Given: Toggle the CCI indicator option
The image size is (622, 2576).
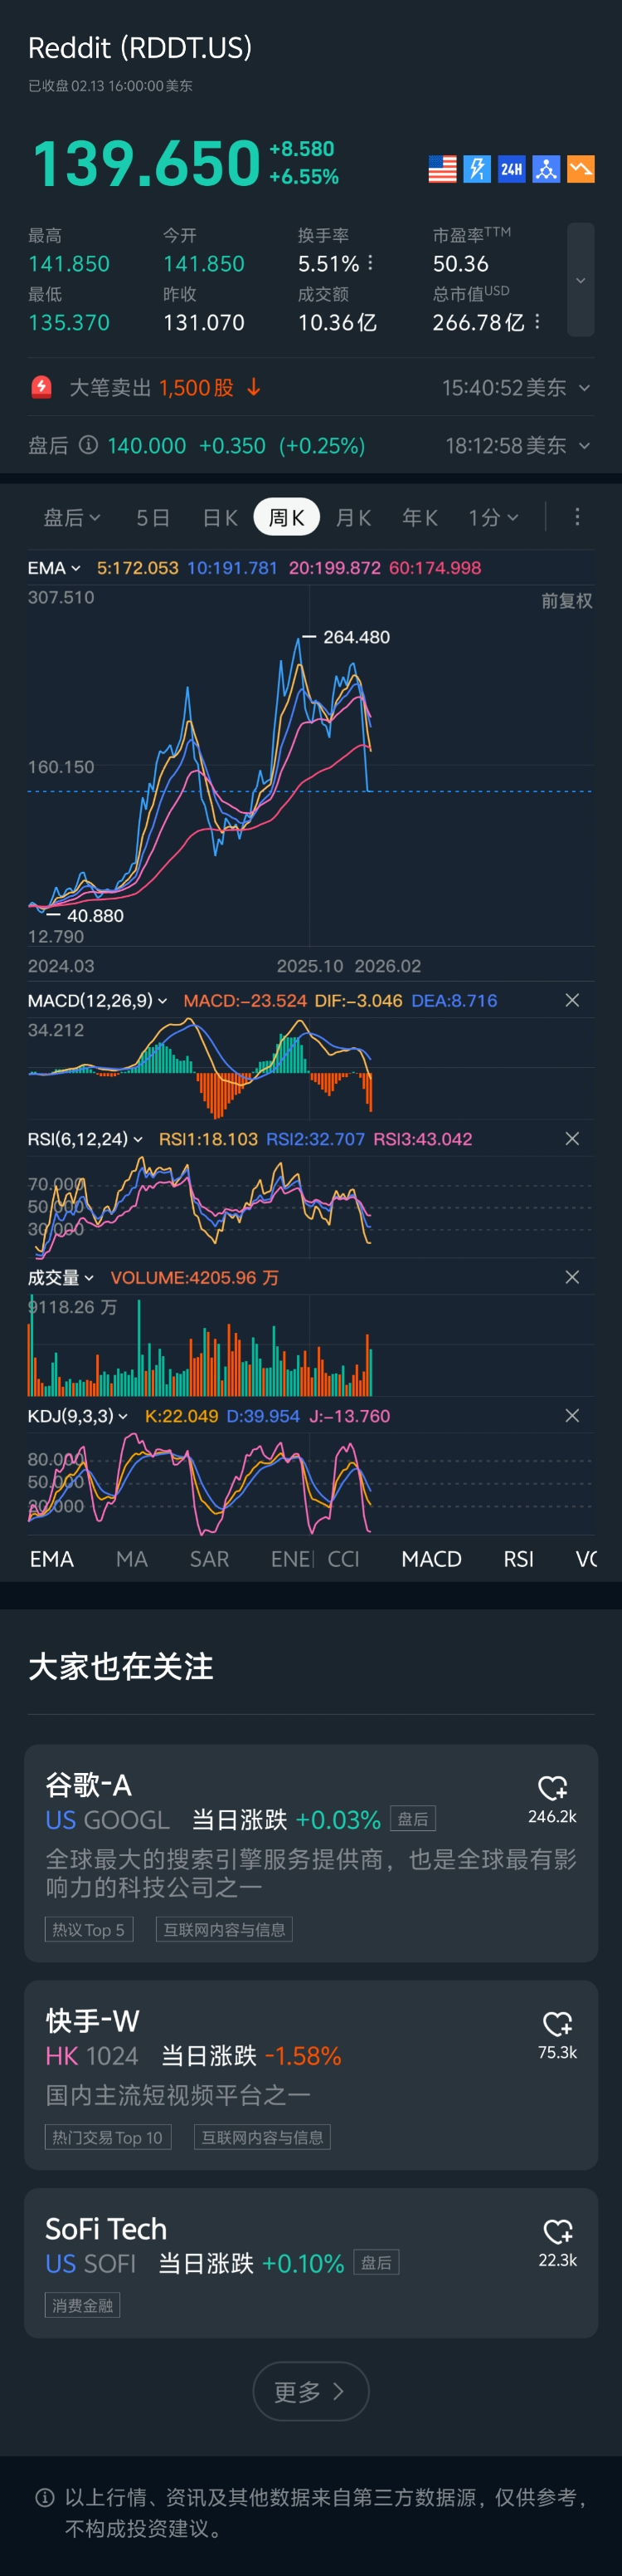Looking at the screenshot, I should click(x=343, y=1559).
